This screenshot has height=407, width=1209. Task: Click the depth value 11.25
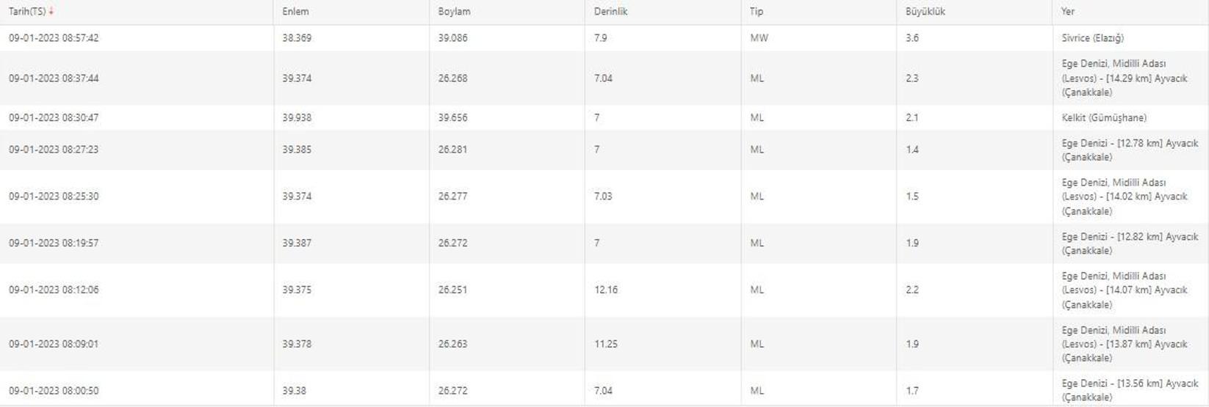(606, 344)
